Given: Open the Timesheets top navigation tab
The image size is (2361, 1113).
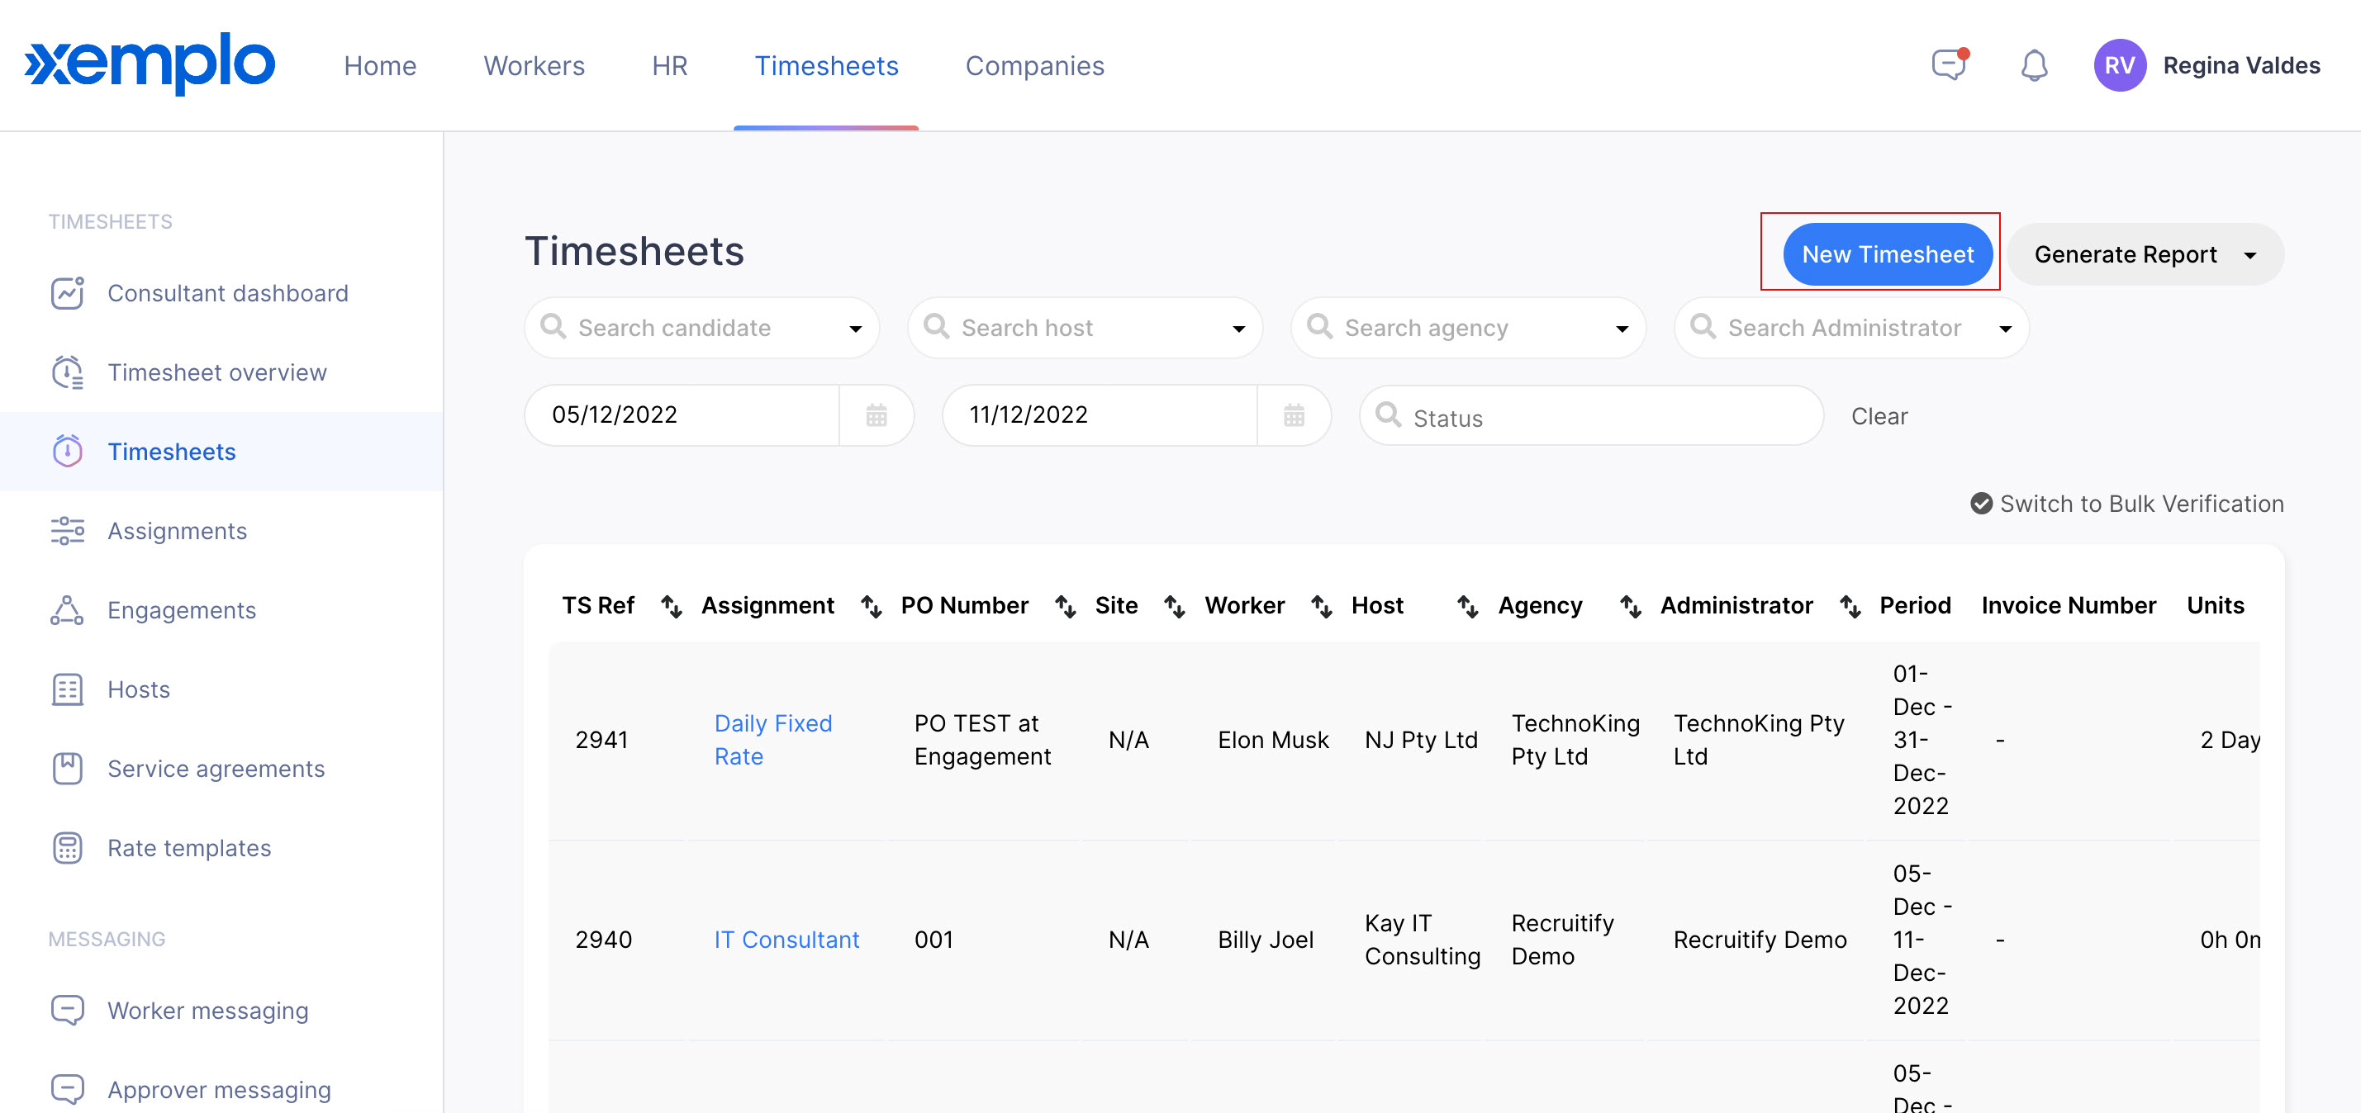Looking at the screenshot, I should tap(826, 66).
